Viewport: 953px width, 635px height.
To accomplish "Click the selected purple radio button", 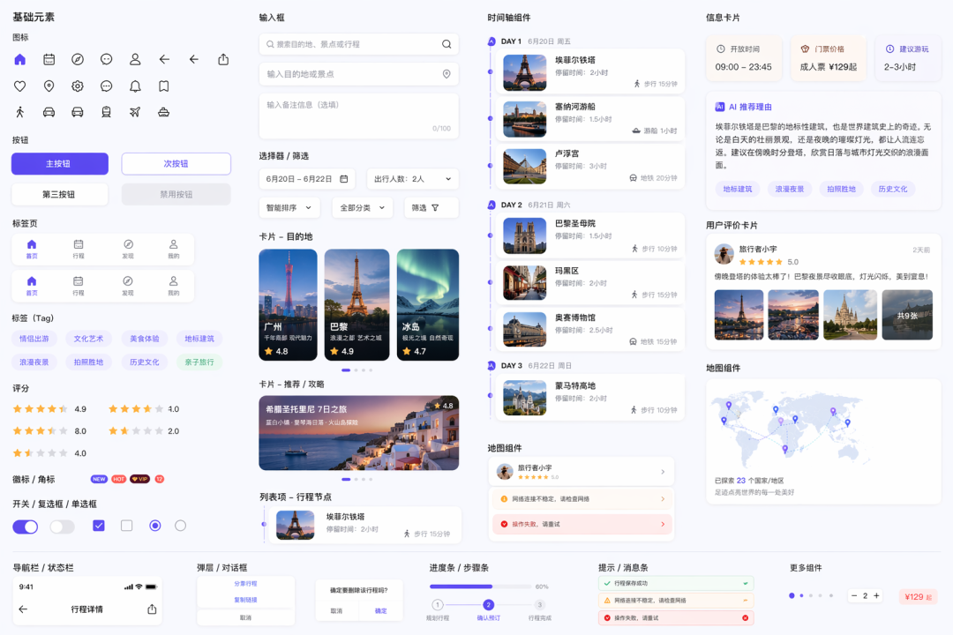I will pos(155,526).
